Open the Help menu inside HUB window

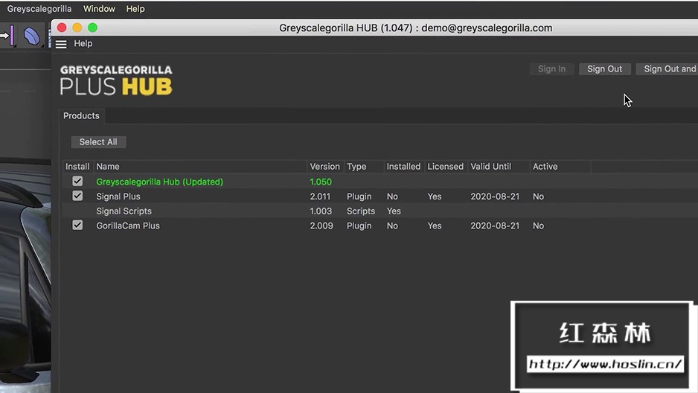[83, 44]
